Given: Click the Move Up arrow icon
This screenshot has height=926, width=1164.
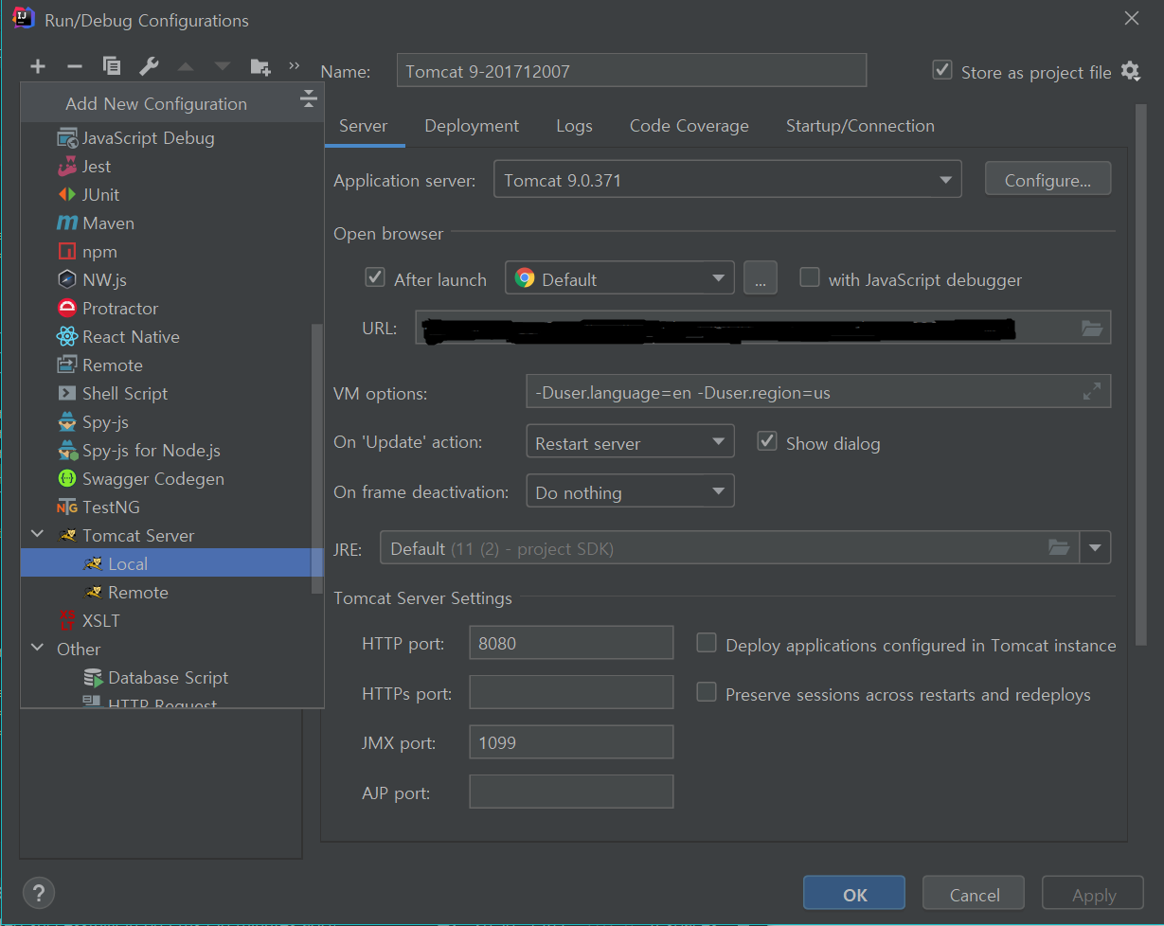Looking at the screenshot, I should pyautogui.click(x=186, y=66).
